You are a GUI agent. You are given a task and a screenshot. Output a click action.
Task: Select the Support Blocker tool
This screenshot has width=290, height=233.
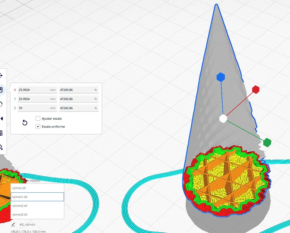1,147
